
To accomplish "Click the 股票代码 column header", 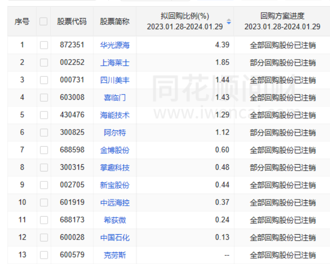I will point(72,22).
